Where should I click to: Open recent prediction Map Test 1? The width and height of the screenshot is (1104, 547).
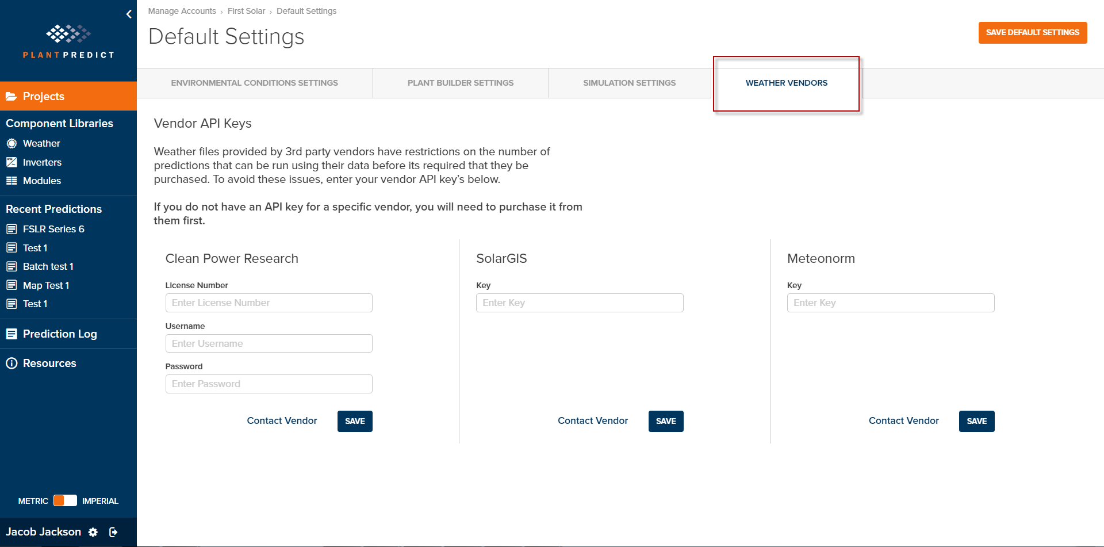(x=46, y=285)
